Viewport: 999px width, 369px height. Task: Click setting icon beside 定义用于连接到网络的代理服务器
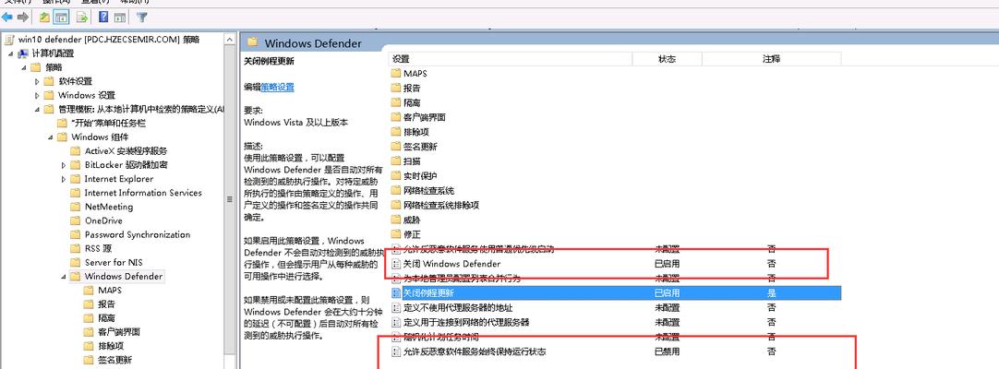click(396, 322)
